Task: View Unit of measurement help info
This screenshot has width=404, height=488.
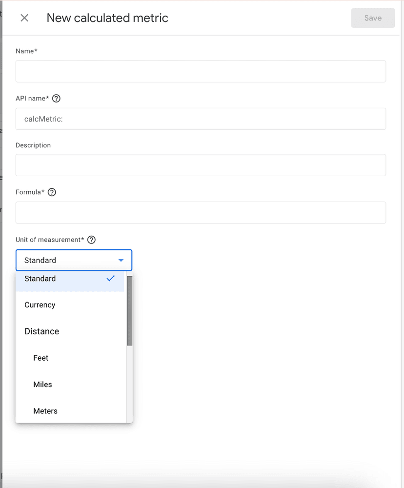Action: click(x=91, y=240)
